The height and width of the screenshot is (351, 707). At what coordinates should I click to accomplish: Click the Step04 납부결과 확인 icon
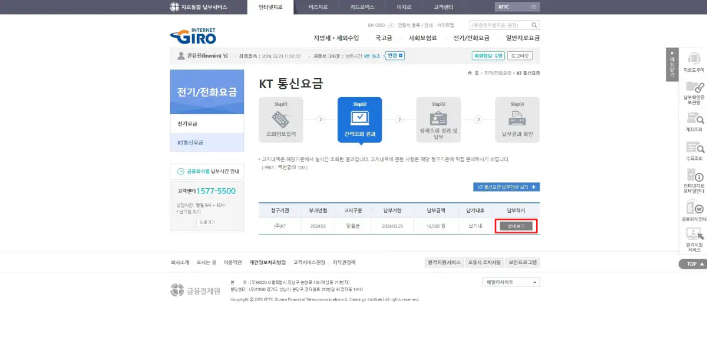coord(517,119)
